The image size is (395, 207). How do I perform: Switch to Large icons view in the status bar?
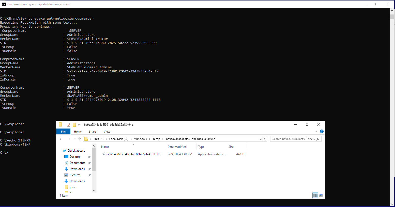[321, 195]
